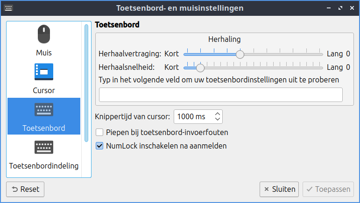Minimize the settings window
The width and height of the screenshot is (360, 203).
pos(329,8)
